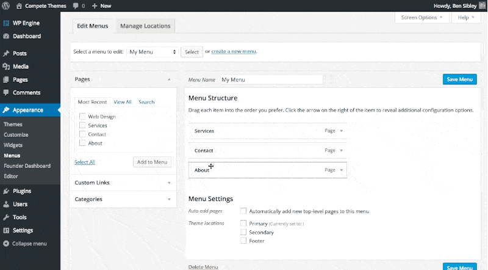This screenshot has height=270, width=488.
Task: Open Screen Options dropdown
Action: pyautogui.click(x=422, y=18)
